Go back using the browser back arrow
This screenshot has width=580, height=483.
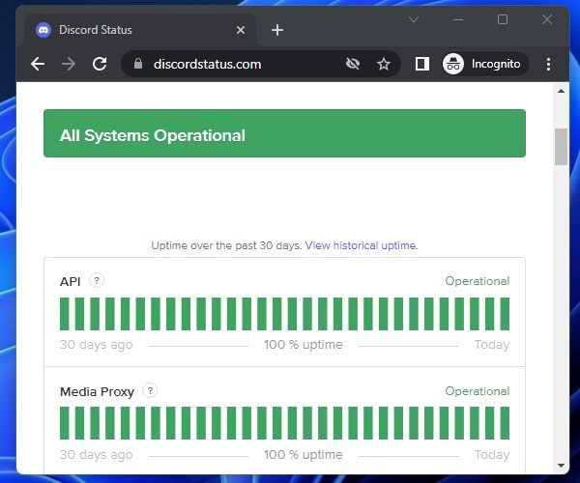38,64
